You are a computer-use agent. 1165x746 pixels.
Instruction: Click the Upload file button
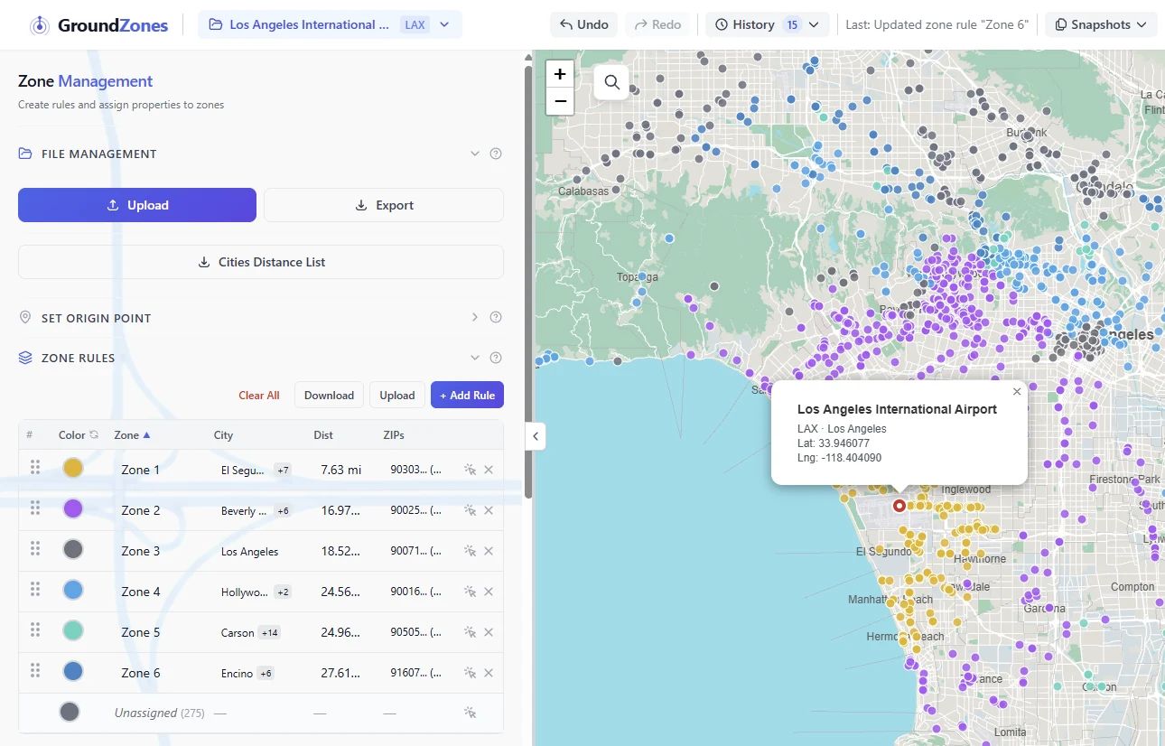[137, 205]
